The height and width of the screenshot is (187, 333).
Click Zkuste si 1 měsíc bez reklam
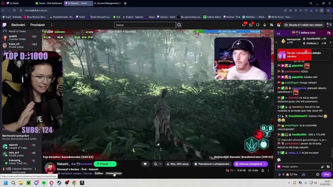303,25
